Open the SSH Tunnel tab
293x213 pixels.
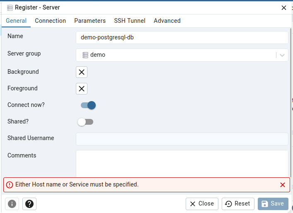[x=130, y=21]
